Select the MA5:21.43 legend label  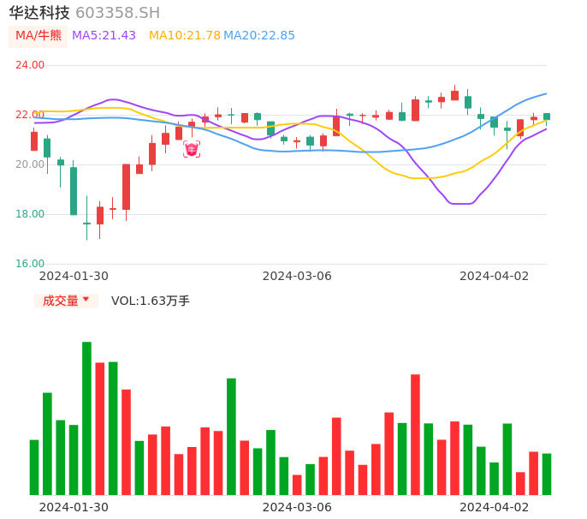click(x=104, y=36)
